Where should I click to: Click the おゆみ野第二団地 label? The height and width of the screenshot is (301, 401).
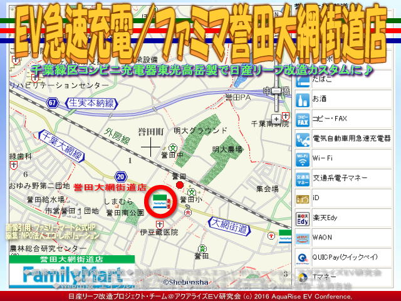(39, 186)
